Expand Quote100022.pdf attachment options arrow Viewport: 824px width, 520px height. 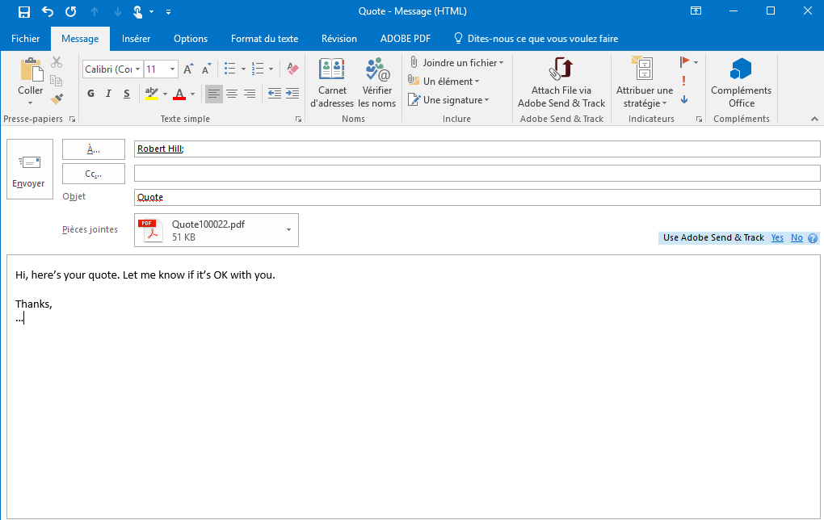click(x=289, y=230)
